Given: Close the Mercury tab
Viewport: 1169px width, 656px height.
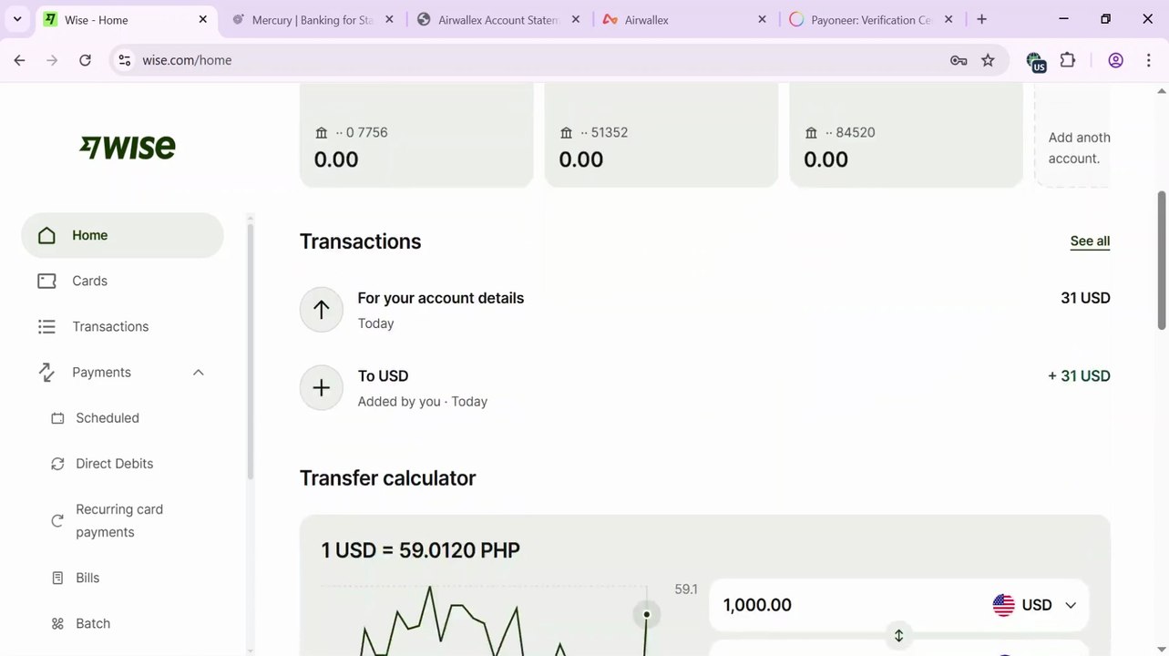Looking at the screenshot, I should click(389, 19).
